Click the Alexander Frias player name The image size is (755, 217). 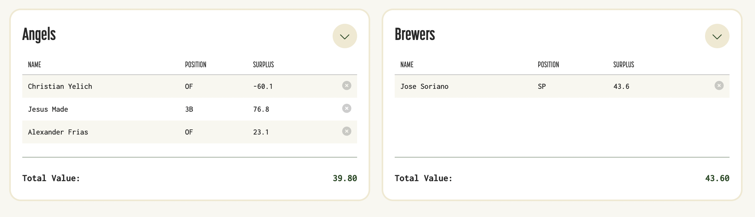pos(58,132)
